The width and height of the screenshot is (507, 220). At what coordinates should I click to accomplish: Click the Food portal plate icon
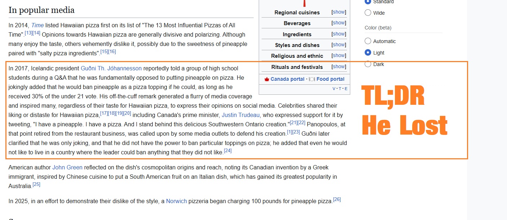pyautogui.click(x=312, y=79)
